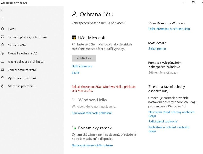Click the page header person icon
Viewport: 203px width, 154px height.
(74, 14)
